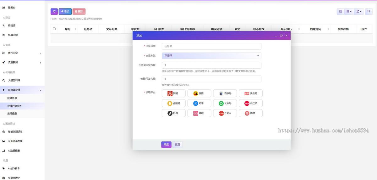Click the 添加 button in the toolbar
This screenshot has height=180, width=377.
(65, 11)
